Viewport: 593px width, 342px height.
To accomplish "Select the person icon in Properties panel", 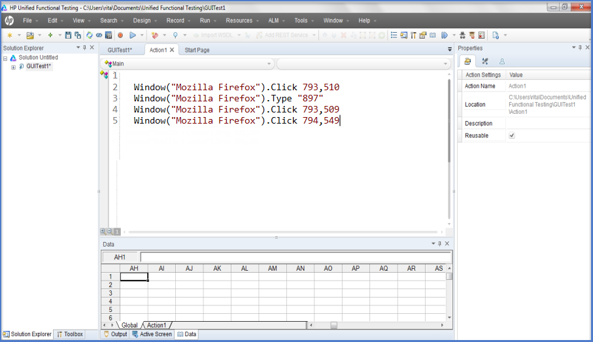I will click(x=502, y=61).
